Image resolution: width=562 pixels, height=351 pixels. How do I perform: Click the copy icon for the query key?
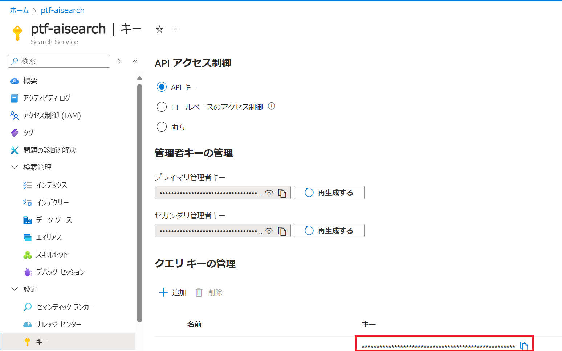pyautogui.click(x=524, y=344)
